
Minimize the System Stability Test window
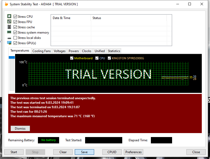pos(178,4)
